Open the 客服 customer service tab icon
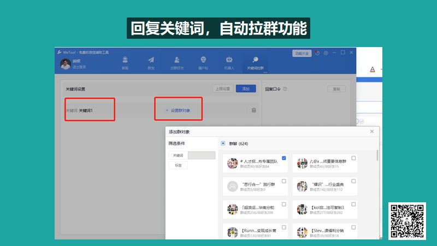 125,62
